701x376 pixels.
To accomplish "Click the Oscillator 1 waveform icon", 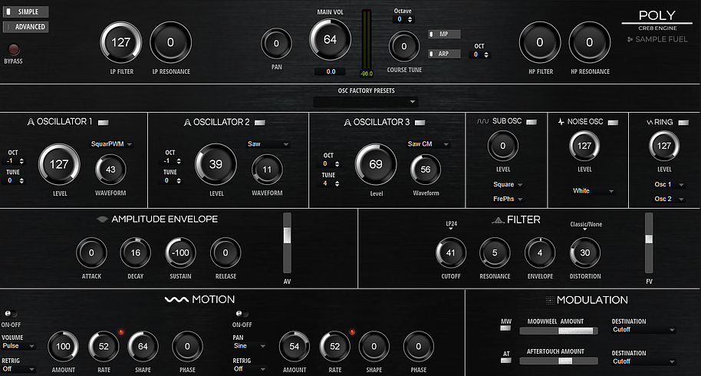I will click(31, 121).
